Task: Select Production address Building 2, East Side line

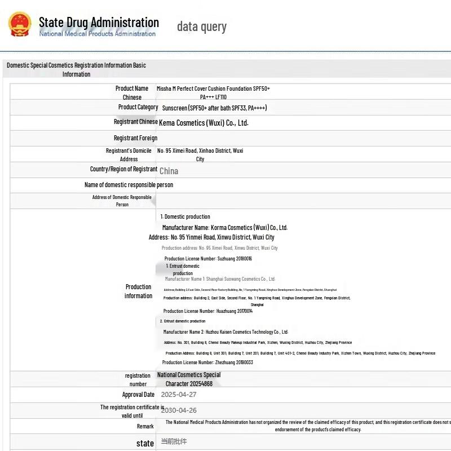Action: point(257,301)
